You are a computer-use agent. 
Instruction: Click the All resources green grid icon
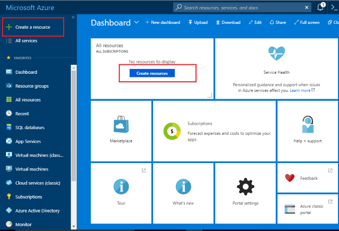(x=9, y=100)
